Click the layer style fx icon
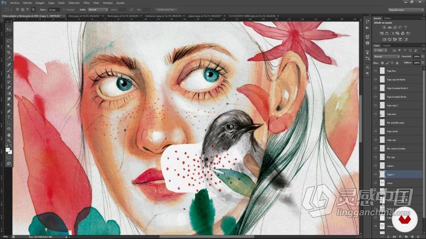This screenshot has width=426, height=239. pyautogui.click(x=389, y=237)
